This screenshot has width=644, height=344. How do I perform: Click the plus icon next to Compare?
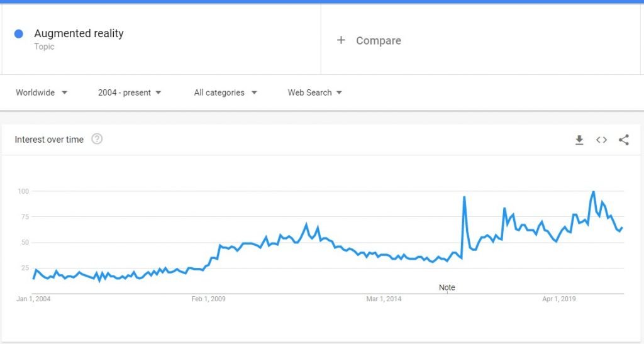click(x=341, y=40)
